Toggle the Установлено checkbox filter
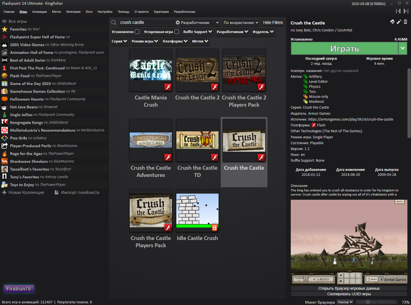411x305 pixels. pyautogui.click(x=137, y=32)
